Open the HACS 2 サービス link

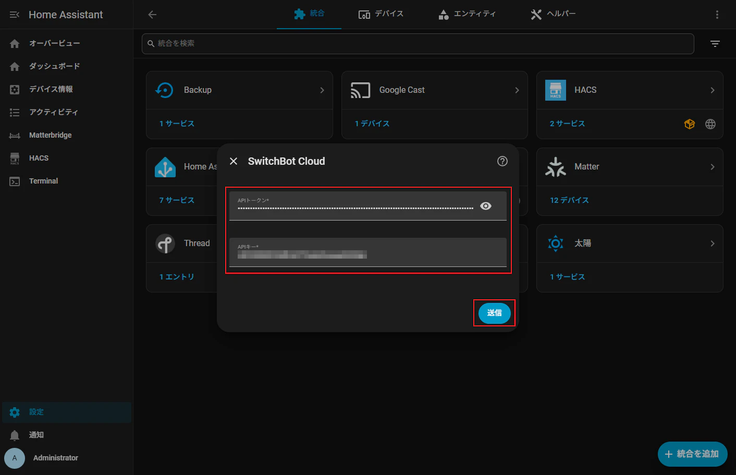point(567,124)
